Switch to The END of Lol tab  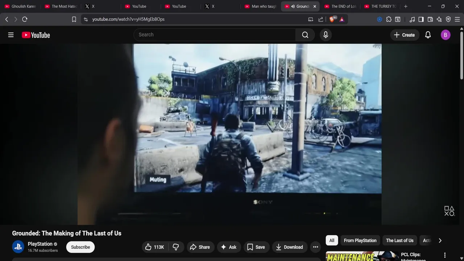(x=340, y=6)
